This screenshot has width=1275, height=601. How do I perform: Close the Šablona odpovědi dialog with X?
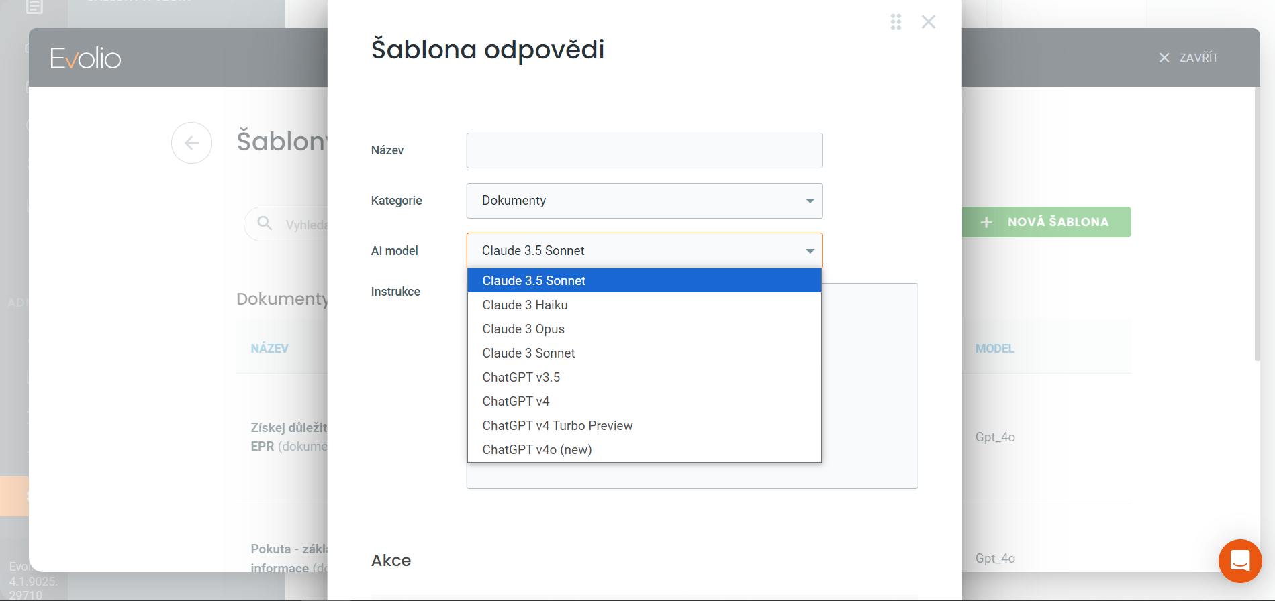click(928, 22)
